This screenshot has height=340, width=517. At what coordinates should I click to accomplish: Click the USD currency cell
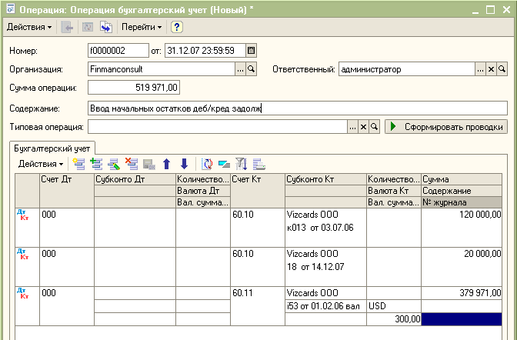pos(394,306)
